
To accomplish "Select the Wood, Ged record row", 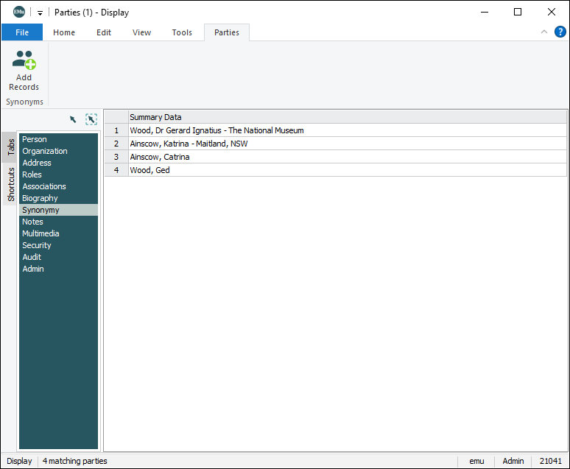I will click(150, 170).
